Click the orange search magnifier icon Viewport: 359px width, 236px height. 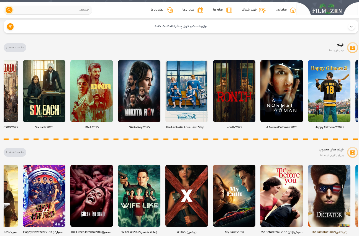(9, 10)
